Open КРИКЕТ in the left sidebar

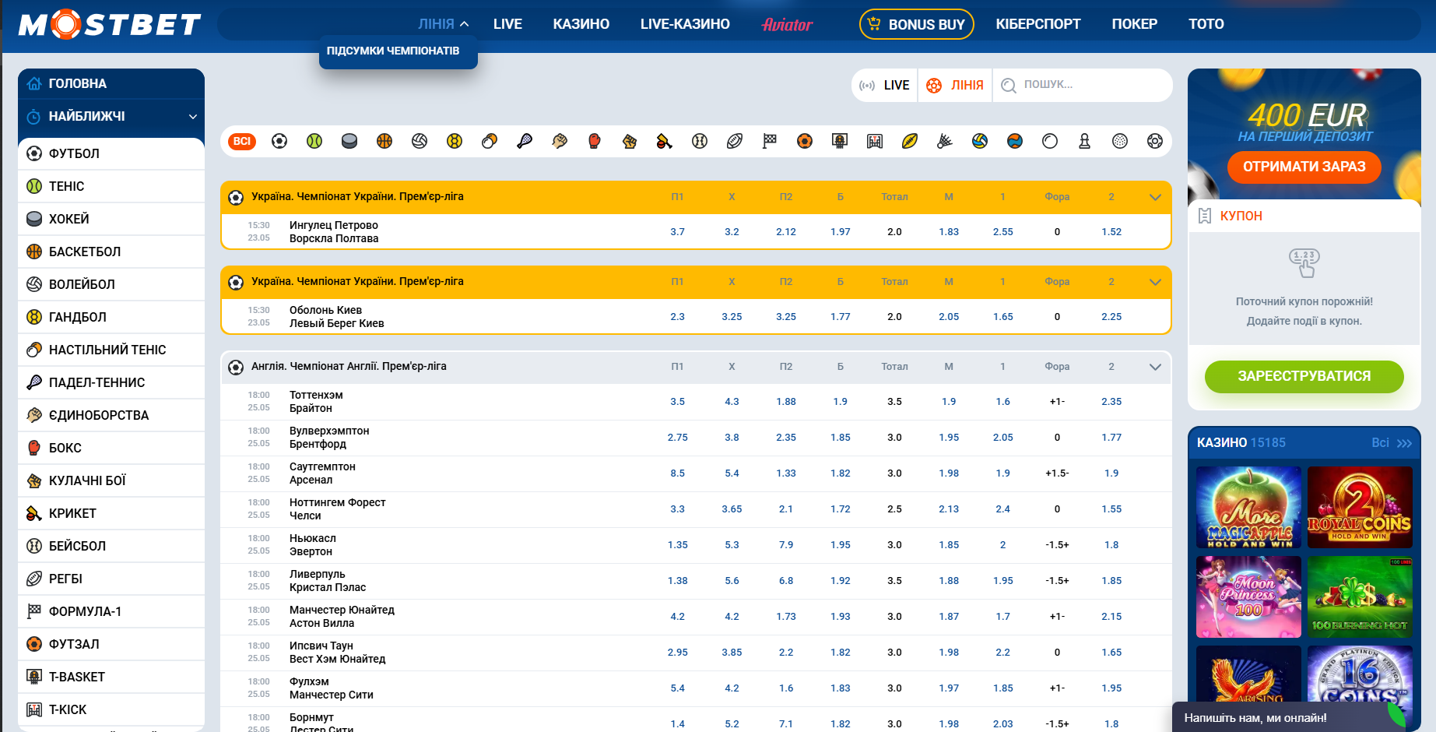(111, 513)
